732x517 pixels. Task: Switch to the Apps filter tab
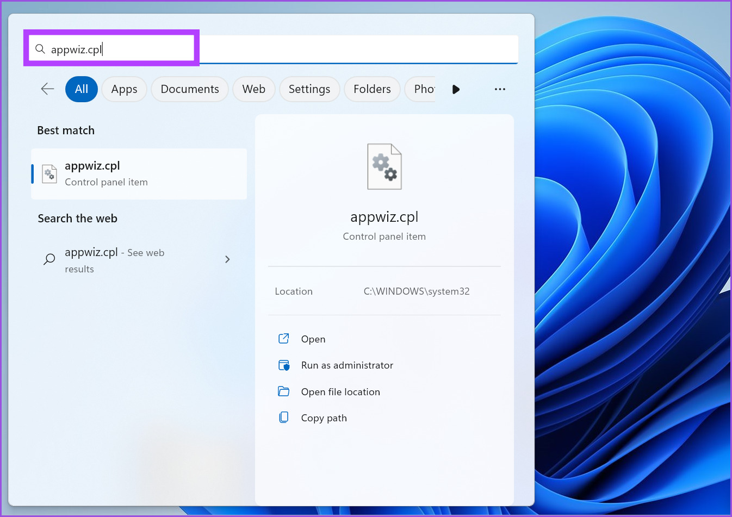pos(124,89)
